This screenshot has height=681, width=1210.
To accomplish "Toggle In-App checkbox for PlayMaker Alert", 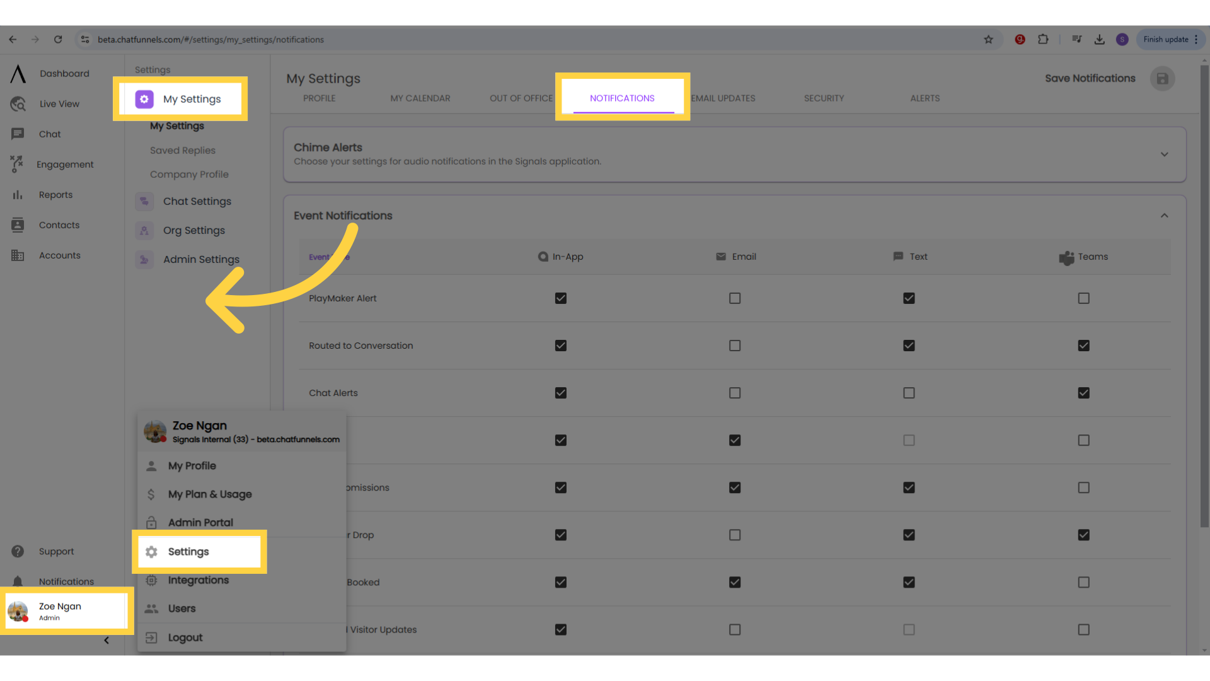I will pos(560,298).
